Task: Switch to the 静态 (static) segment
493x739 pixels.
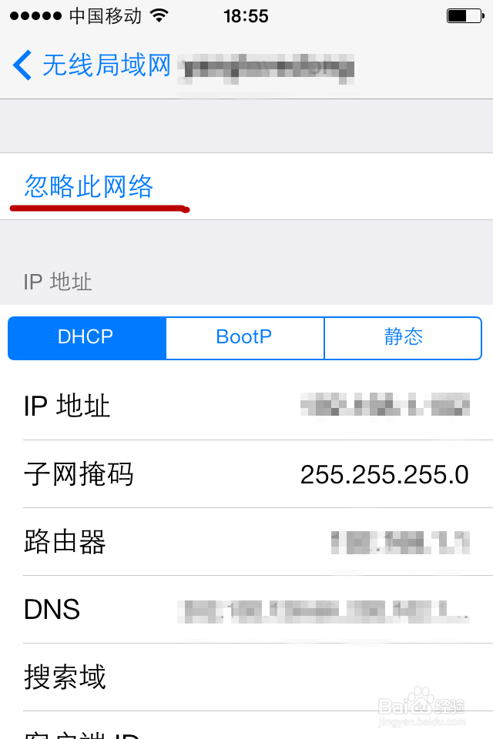Action: click(x=403, y=338)
